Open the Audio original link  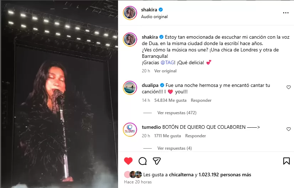click(x=154, y=17)
